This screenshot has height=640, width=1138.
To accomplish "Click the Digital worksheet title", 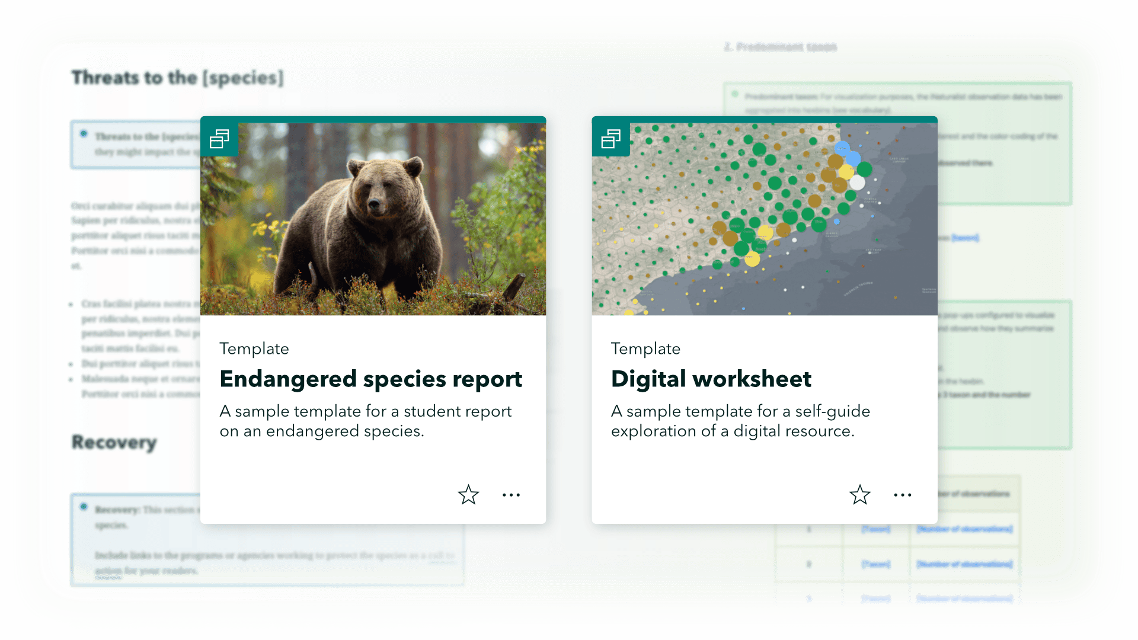I will point(711,379).
